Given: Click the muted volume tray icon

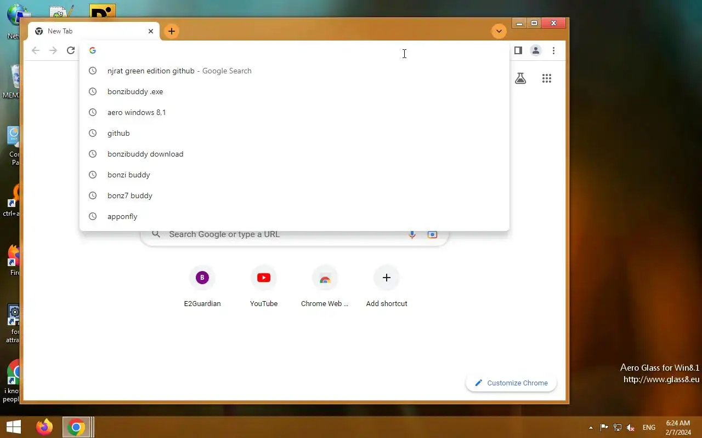Looking at the screenshot, I should pos(631,428).
